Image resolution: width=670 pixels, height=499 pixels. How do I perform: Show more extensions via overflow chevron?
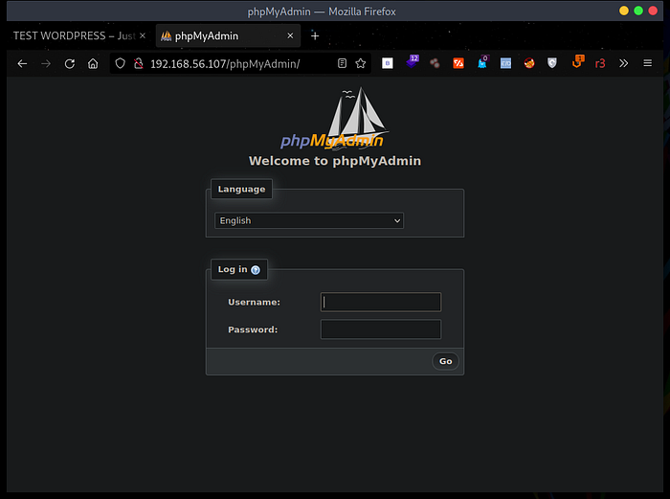(x=624, y=63)
